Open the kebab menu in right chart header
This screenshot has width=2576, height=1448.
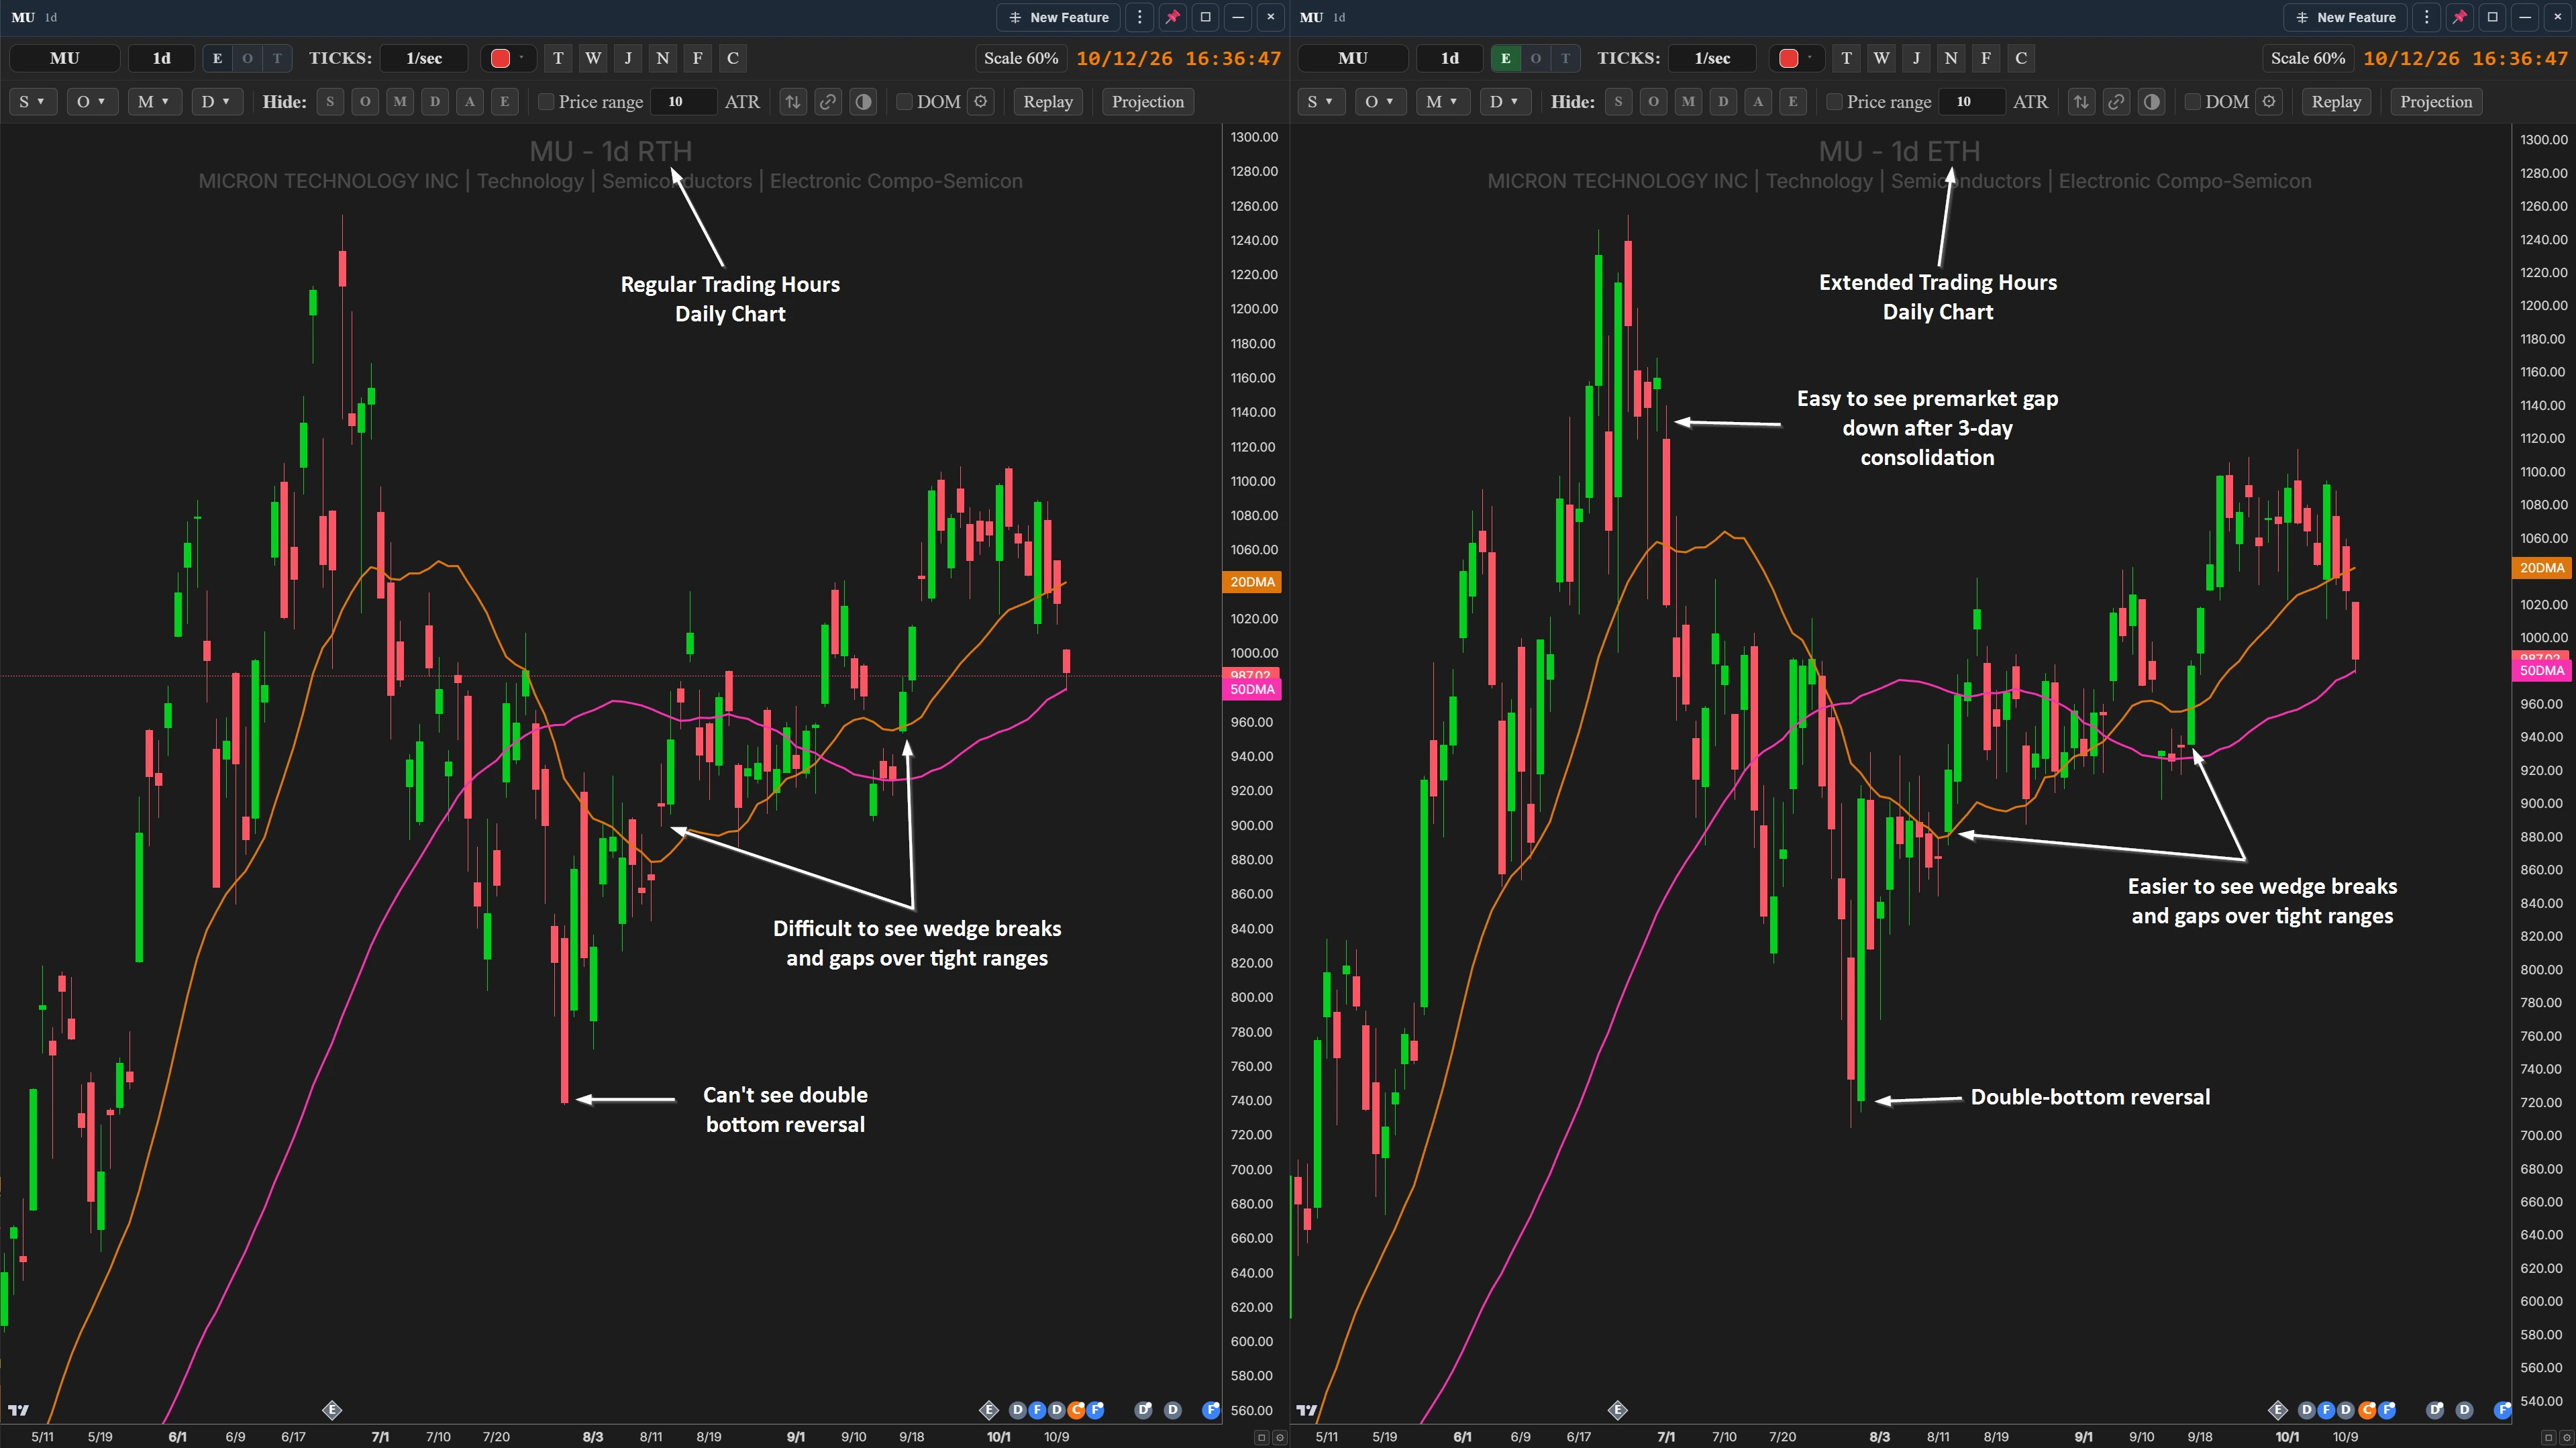point(2426,17)
